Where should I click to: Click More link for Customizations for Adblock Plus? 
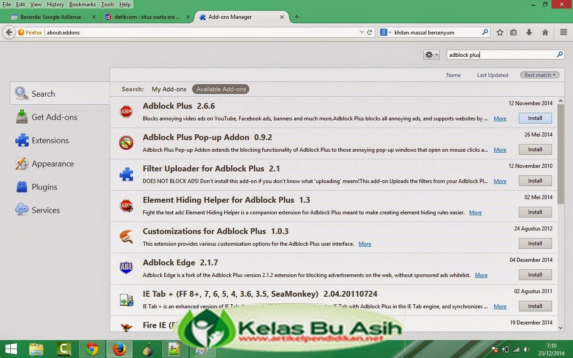coord(365,244)
